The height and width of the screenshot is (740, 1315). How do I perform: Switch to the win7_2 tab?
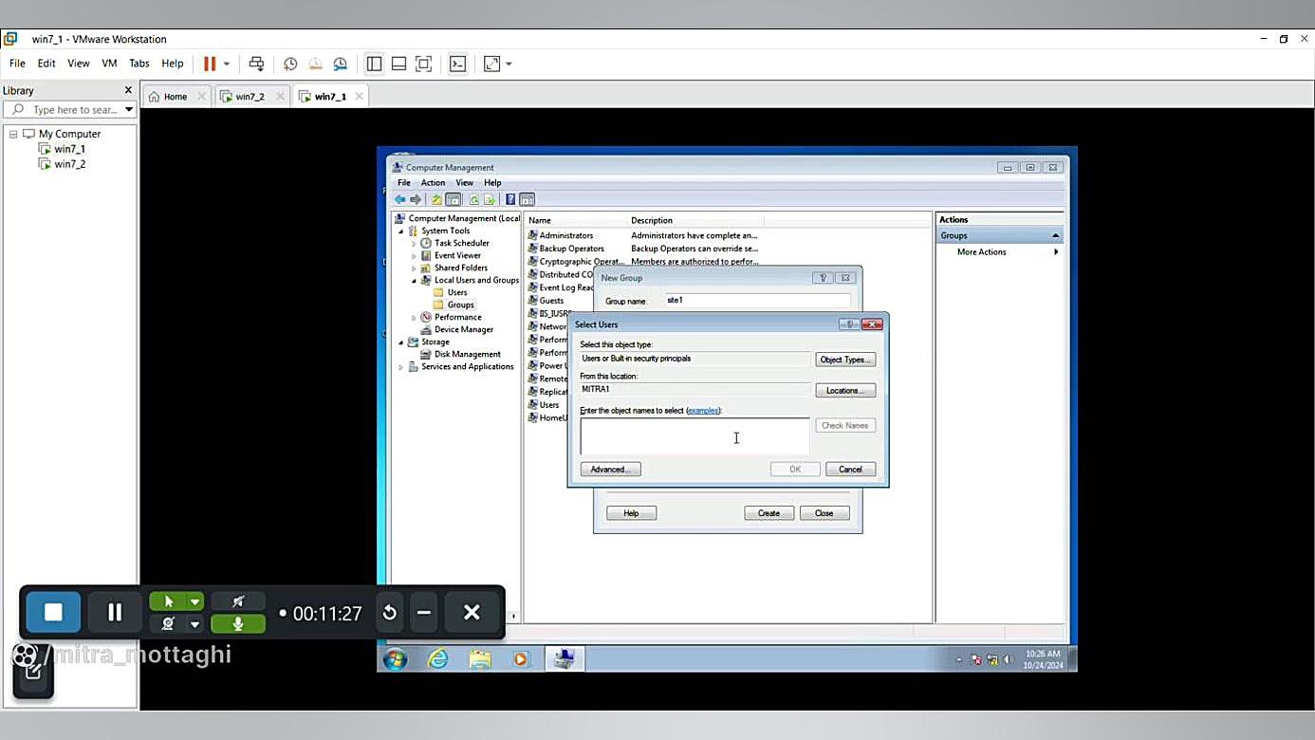pyautogui.click(x=250, y=97)
